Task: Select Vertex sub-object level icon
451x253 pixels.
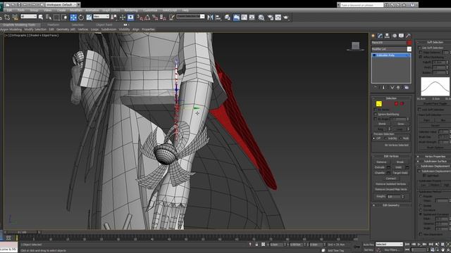Action: tap(379, 103)
